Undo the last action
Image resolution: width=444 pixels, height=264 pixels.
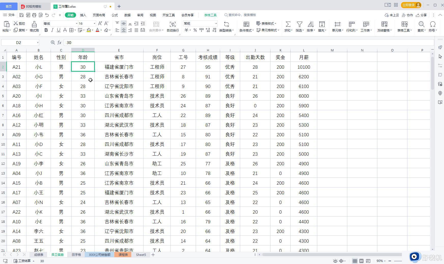pyautogui.click(x=47, y=15)
